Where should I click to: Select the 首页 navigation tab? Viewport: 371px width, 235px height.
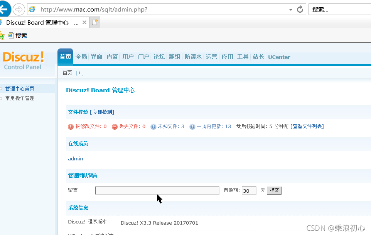coord(65,57)
